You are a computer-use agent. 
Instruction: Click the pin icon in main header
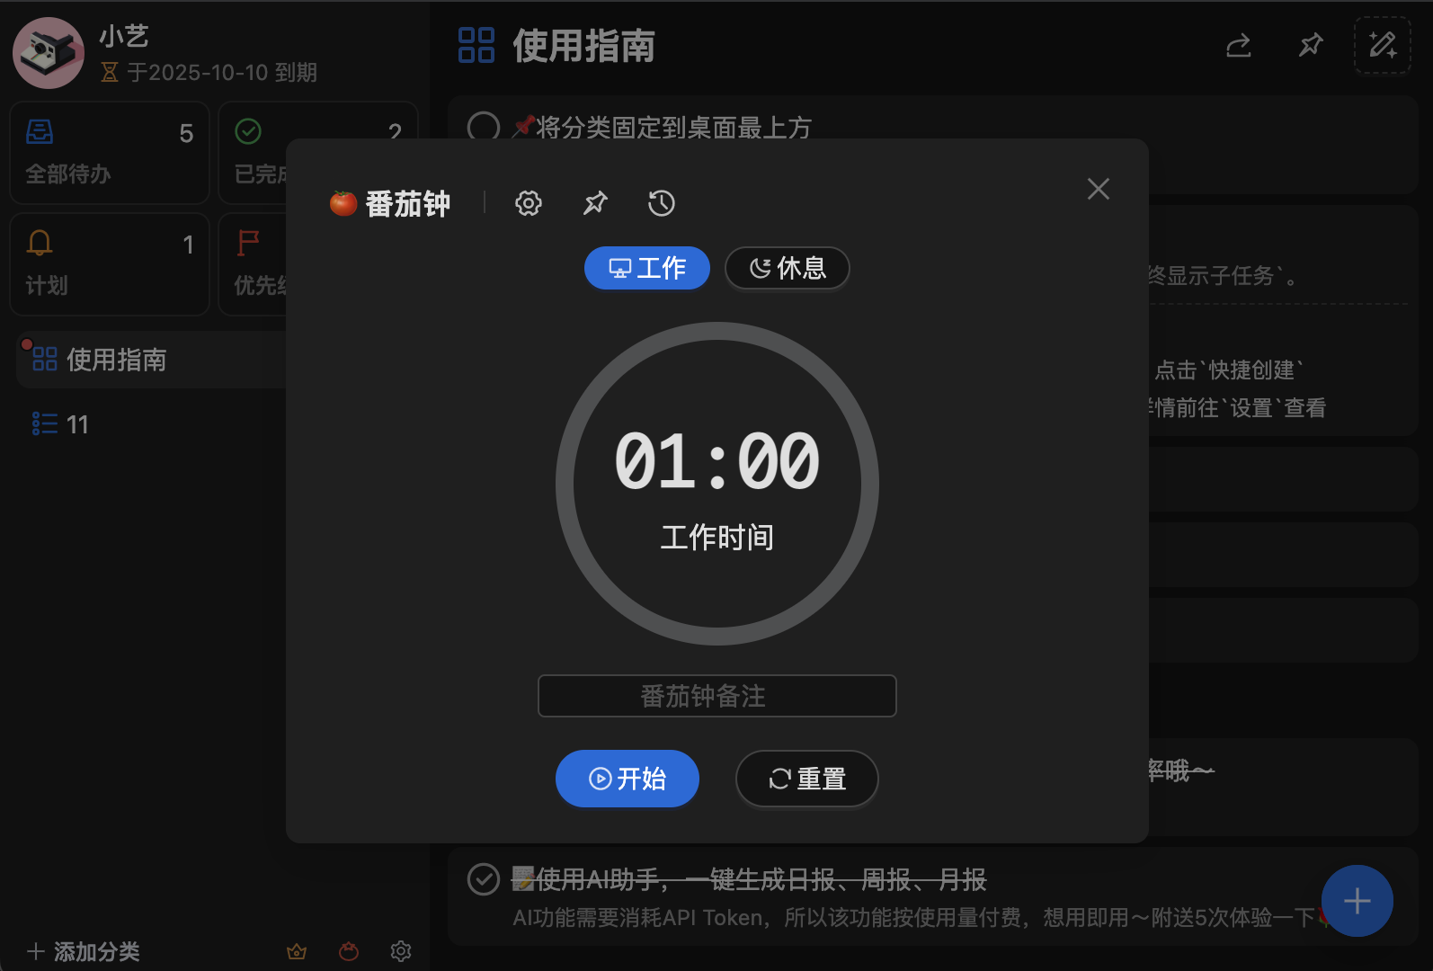point(1311,45)
